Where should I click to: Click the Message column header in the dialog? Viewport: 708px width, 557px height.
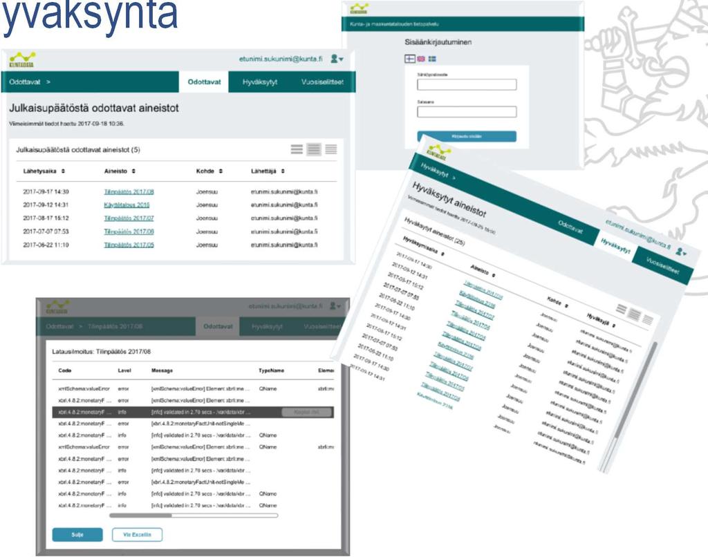tap(162, 370)
